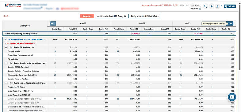Screen dimensions: 241x112
Task: Collapse (B) Reasons for Non-Claimable ITC
Action: 6,43
